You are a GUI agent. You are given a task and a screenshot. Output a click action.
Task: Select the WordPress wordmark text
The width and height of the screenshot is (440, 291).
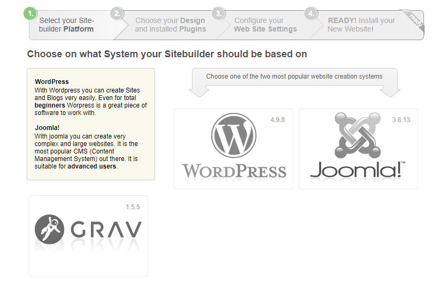234,171
